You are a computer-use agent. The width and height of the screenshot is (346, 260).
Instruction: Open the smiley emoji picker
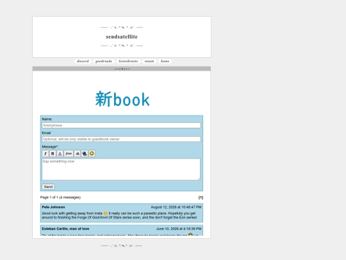coord(92,153)
